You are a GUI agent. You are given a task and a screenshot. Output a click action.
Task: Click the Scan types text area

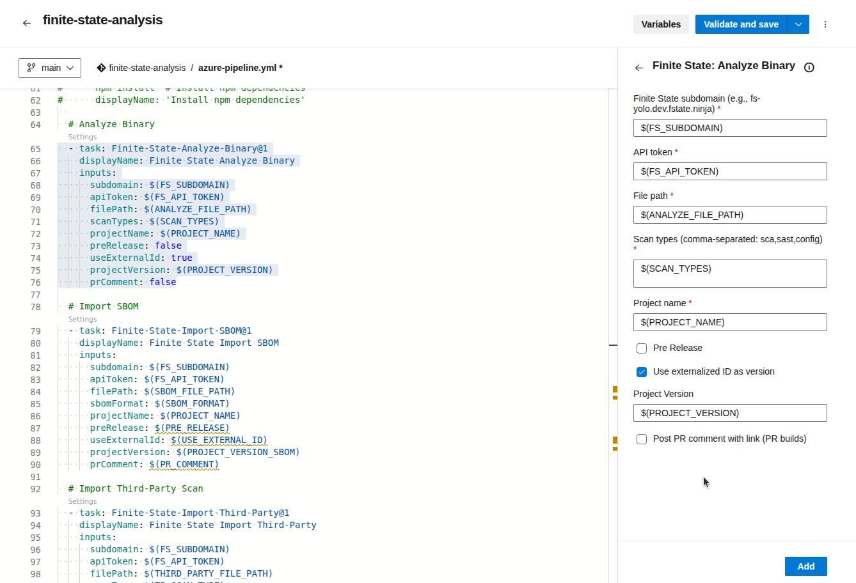click(730, 274)
